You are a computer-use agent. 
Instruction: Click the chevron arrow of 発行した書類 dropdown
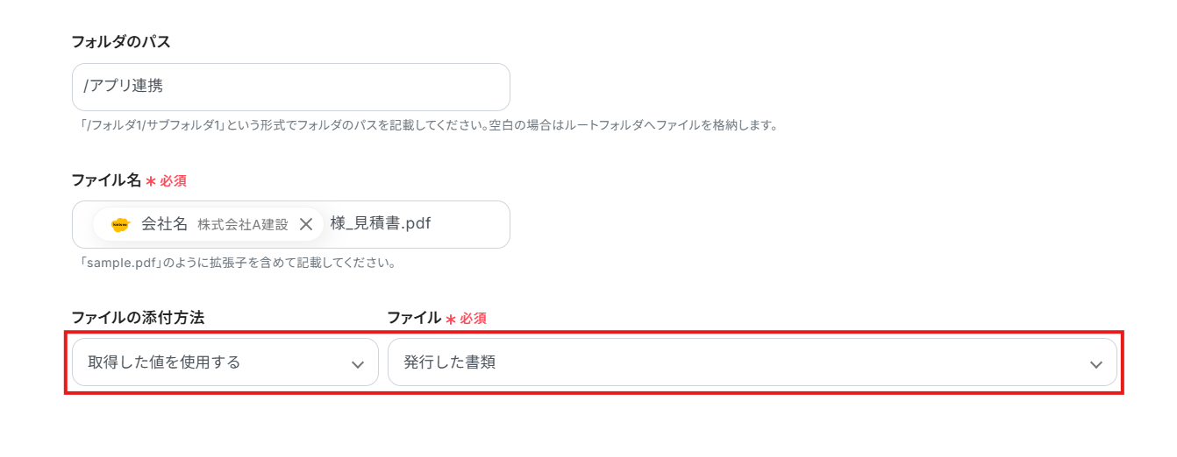point(1095,364)
